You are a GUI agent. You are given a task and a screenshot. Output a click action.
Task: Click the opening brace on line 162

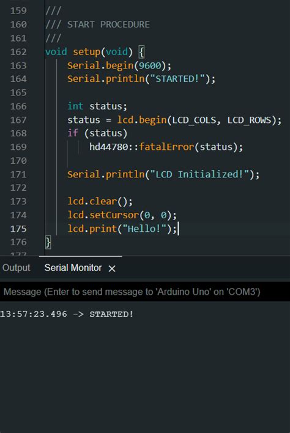click(141, 52)
